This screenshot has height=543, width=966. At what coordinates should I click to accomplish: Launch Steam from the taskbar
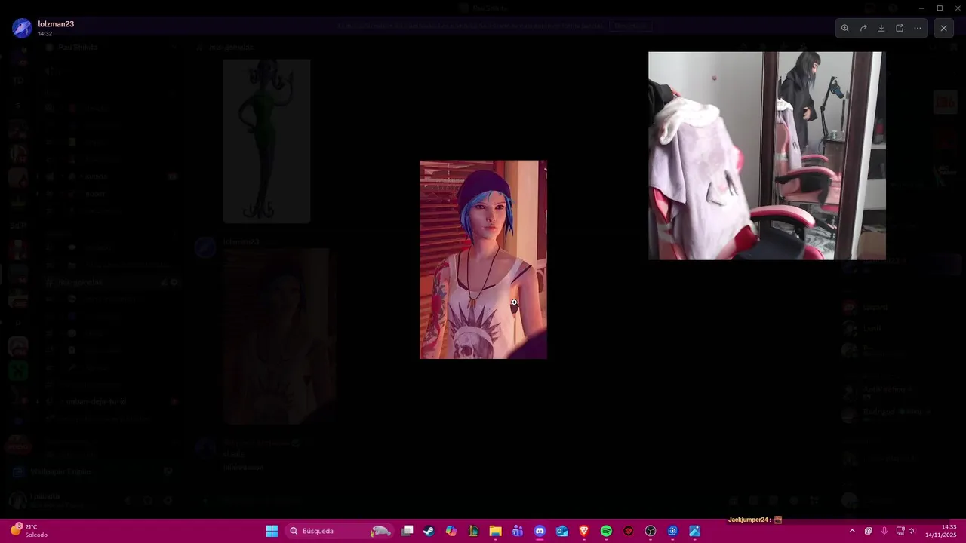coord(429,531)
